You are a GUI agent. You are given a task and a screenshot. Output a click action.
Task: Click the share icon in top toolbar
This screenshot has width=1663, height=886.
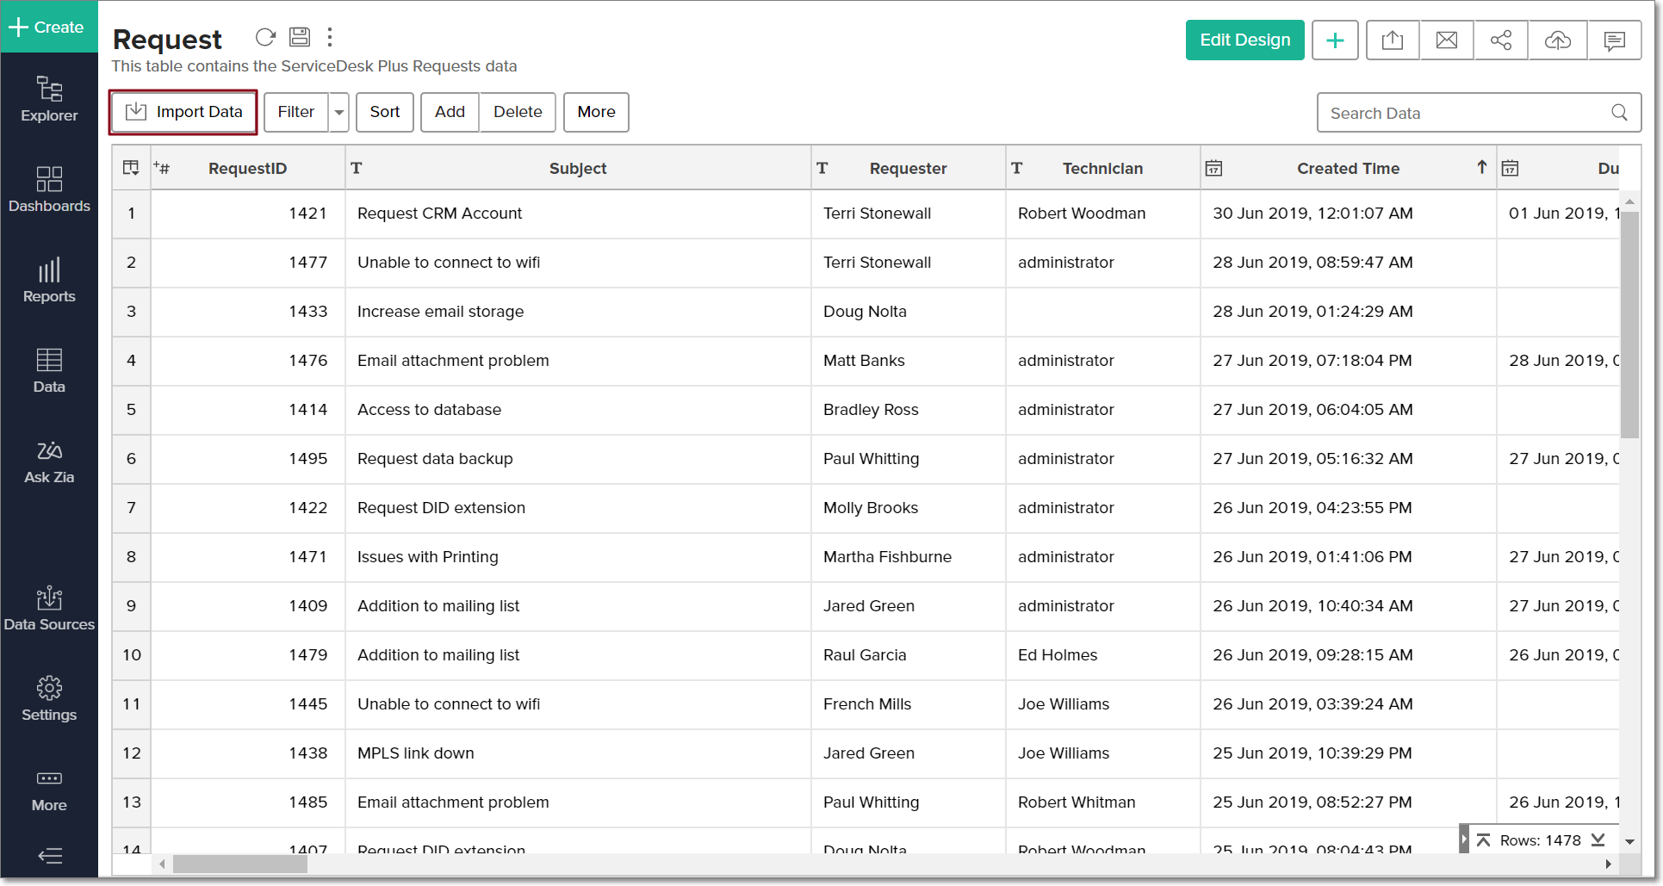[x=1500, y=40]
